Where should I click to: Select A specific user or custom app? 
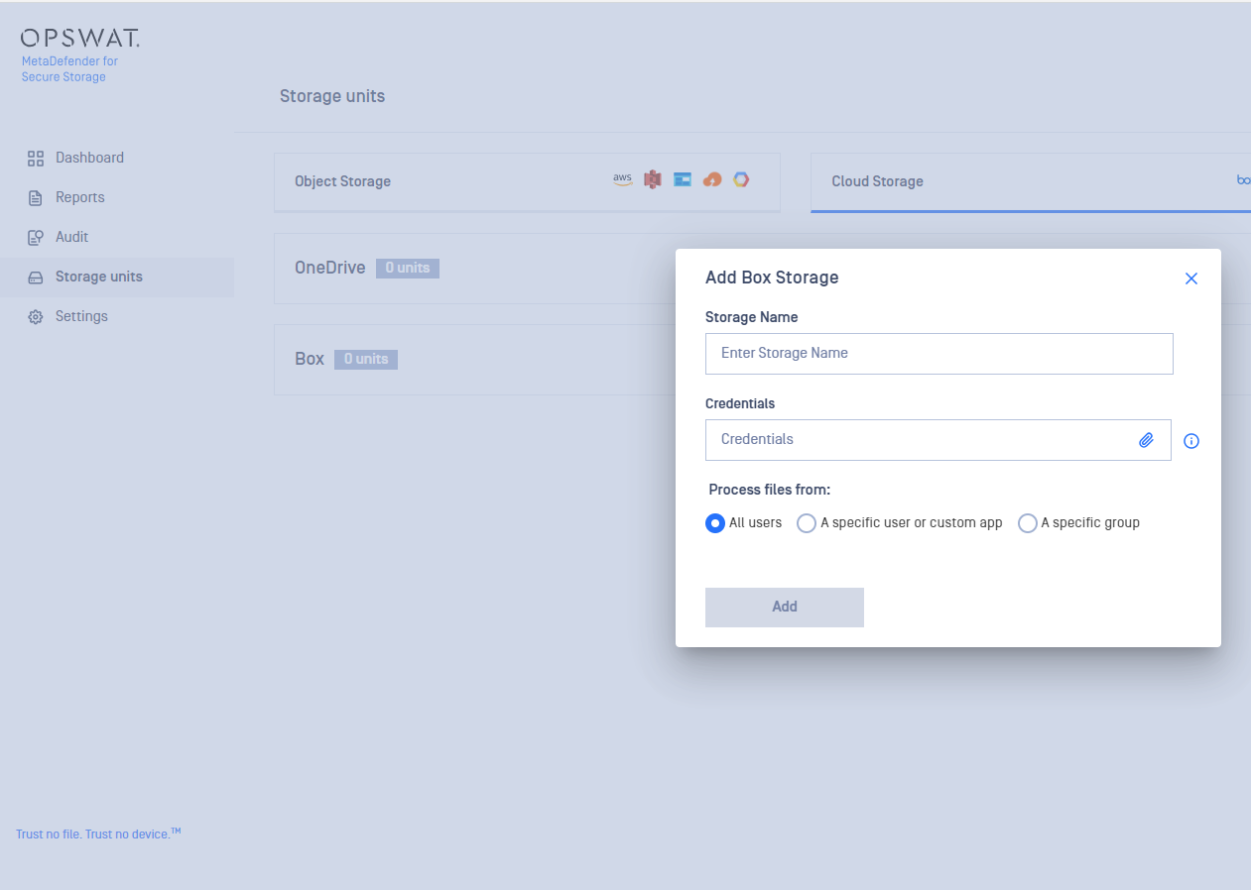click(807, 523)
